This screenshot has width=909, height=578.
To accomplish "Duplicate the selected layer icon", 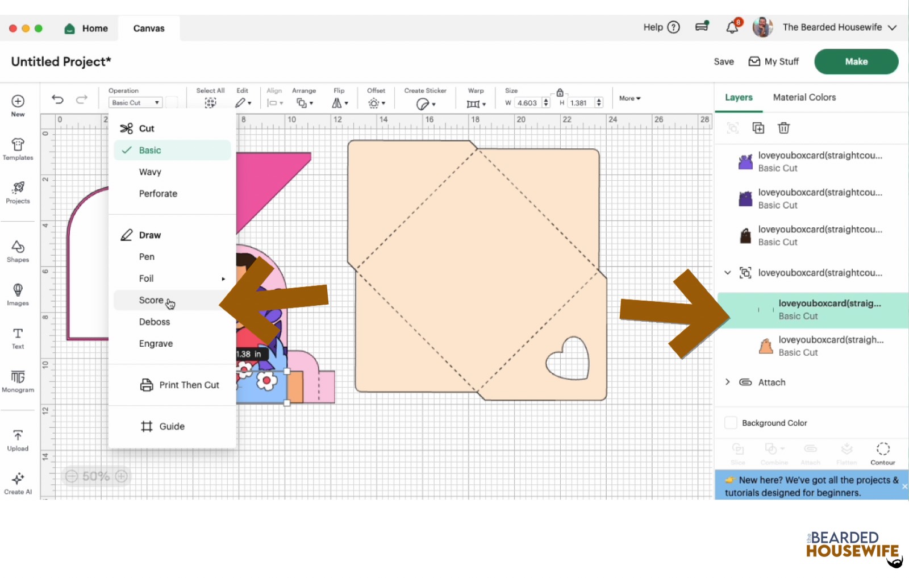I will [758, 128].
